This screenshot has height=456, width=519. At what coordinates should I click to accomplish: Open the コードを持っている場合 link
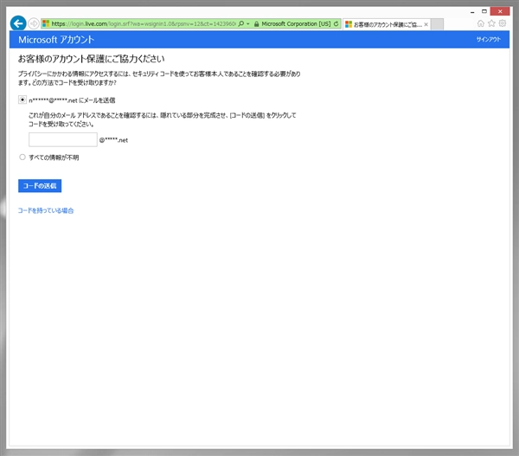point(46,210)
